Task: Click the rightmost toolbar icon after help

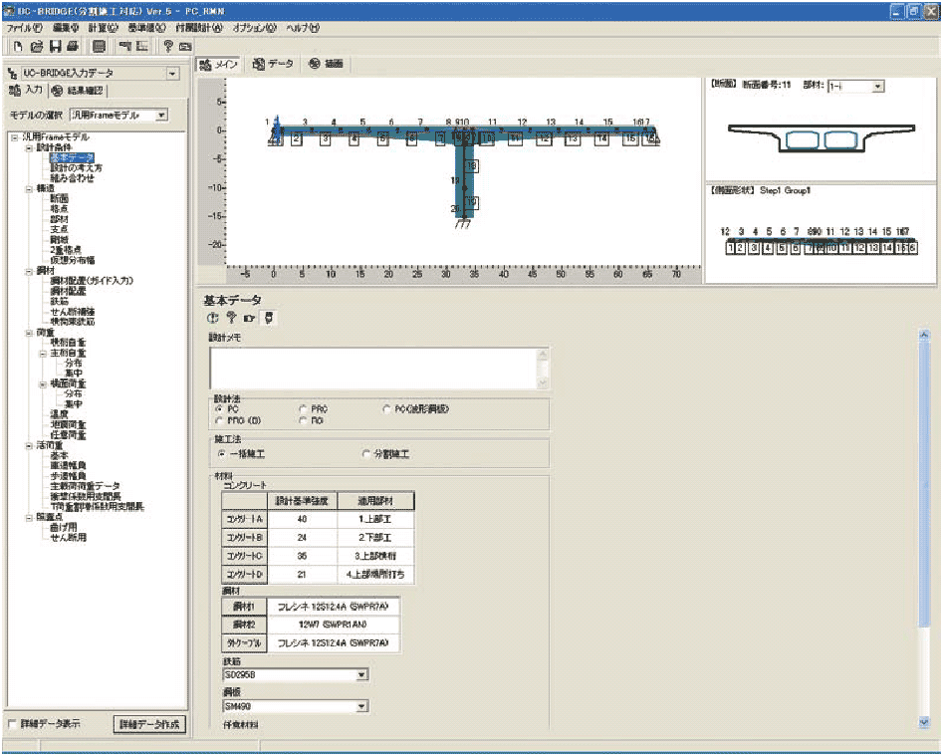Action: tap(185, 46)
